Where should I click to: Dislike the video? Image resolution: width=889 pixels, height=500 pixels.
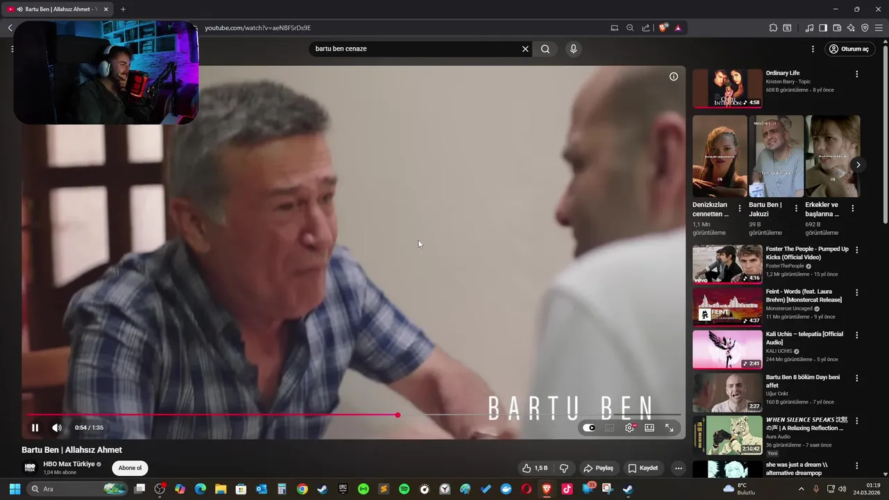point(564,468)
